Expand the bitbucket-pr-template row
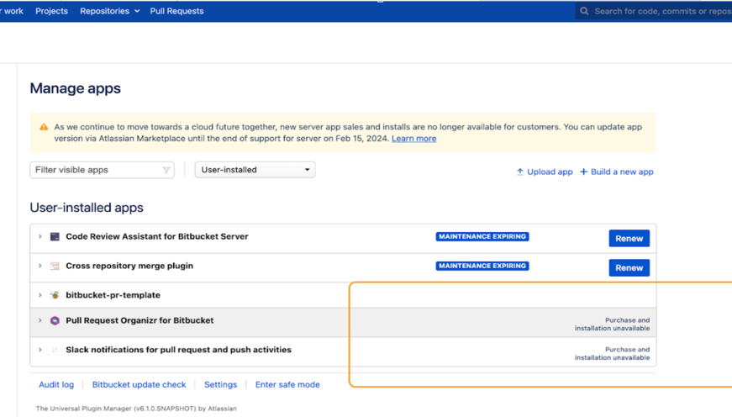This screenshot has height=417, width=732. [x=39, y=295]
